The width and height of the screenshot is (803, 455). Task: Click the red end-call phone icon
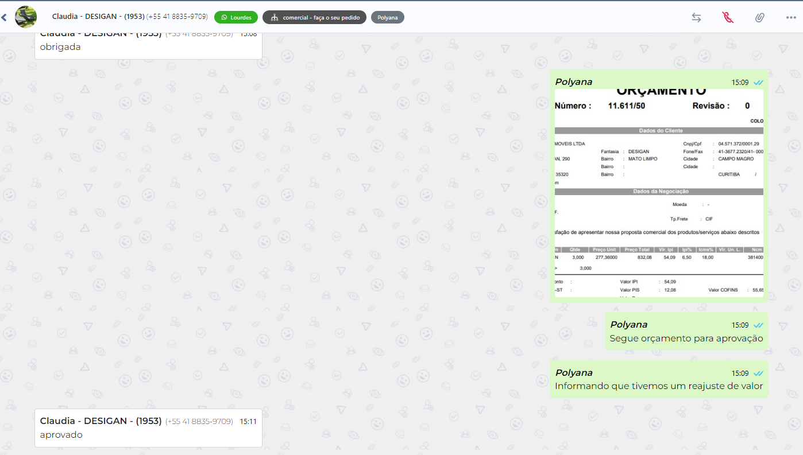tap(728, 18)
